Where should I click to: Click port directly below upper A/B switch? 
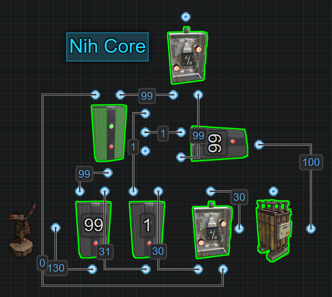[198, 95]
